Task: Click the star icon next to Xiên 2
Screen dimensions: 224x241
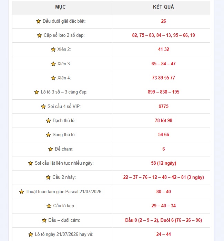Action: click(x=53, y=50)
